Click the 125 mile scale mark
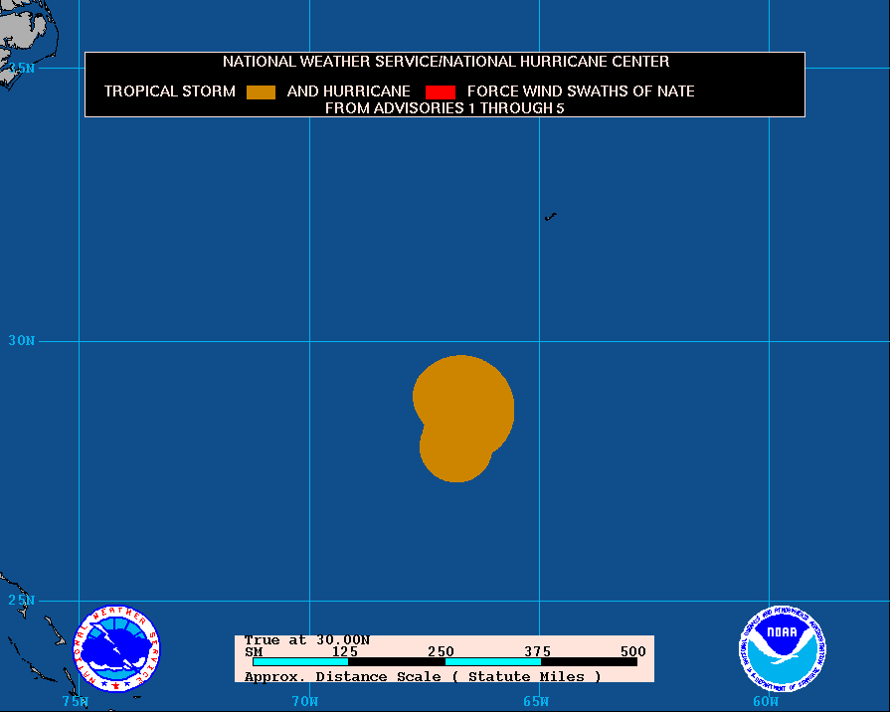Image resolution: width=890 pixels, height=712 pixels. pos(345,651)
